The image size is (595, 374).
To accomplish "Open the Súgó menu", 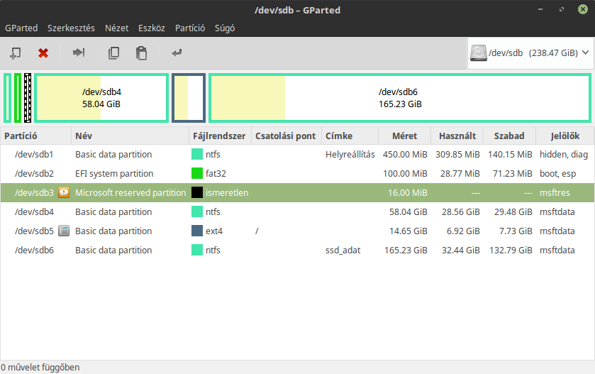I will tap(225, 28).
